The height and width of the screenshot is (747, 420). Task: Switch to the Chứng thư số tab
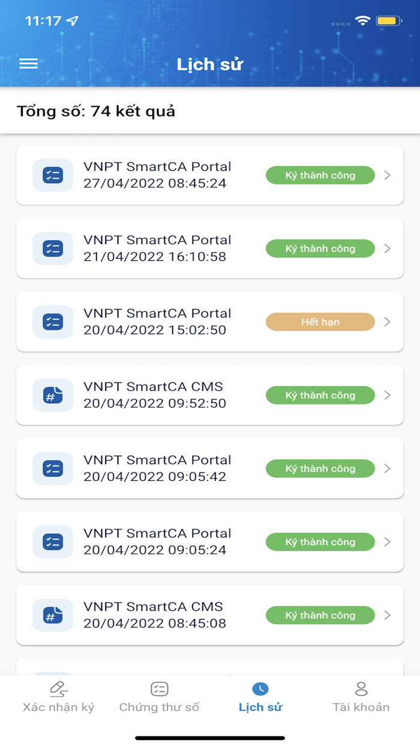coord(159,698)
